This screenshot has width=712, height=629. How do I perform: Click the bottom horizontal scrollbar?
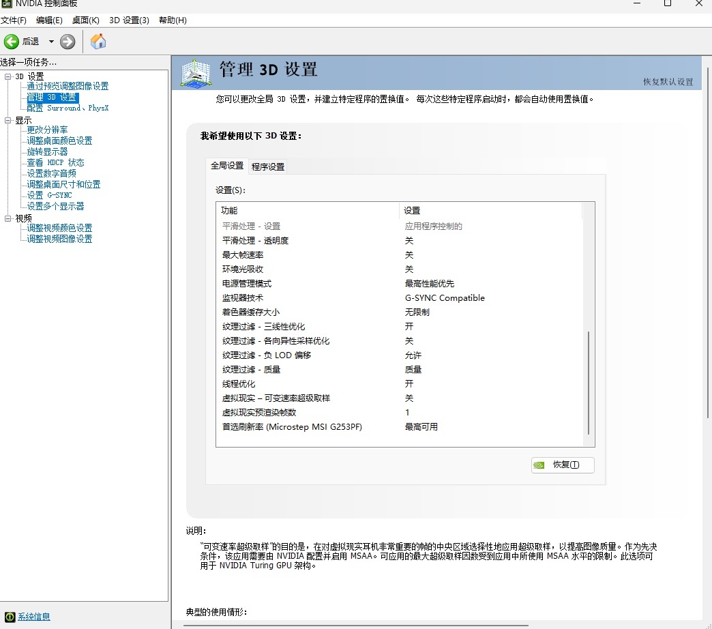[x=356, y=626]
